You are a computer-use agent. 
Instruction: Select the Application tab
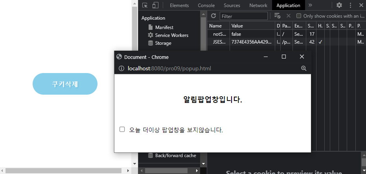click(x=288, y=5)
